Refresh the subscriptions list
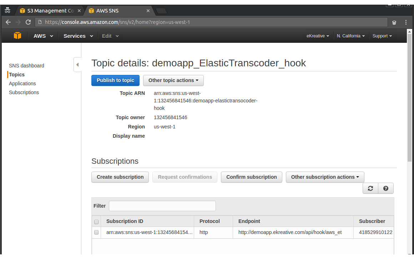This screenshot has width=414, height=259. 370,188
